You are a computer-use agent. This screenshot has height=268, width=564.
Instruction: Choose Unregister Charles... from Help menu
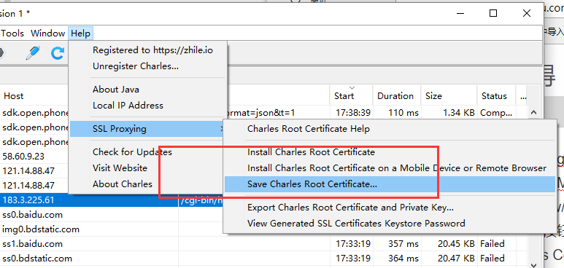(148, 66)
